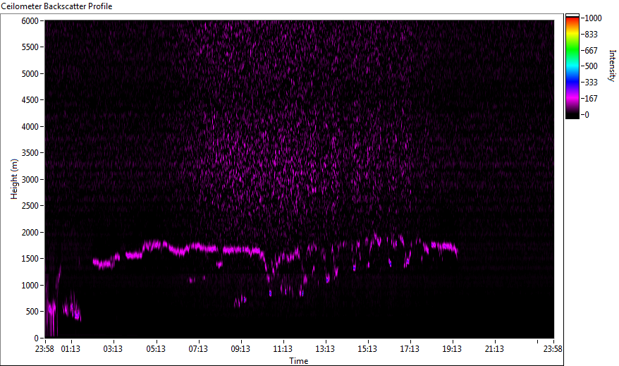This screenshot has height=366, width=619.
Task: Click the 21:13 time tick label
Action: [494, 349]
